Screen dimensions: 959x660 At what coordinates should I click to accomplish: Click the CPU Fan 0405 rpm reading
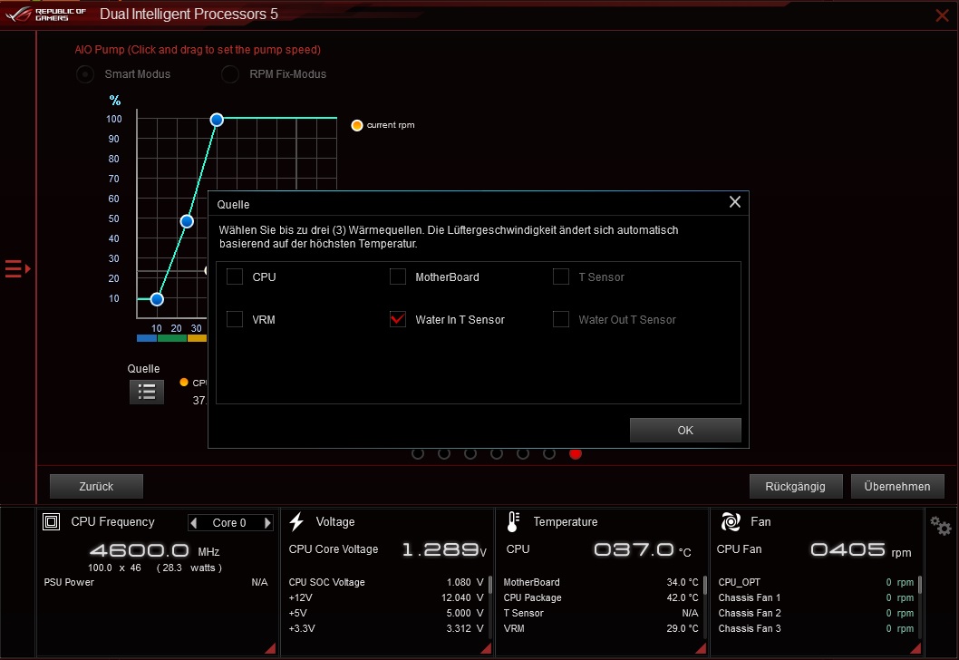click(861, 550)
